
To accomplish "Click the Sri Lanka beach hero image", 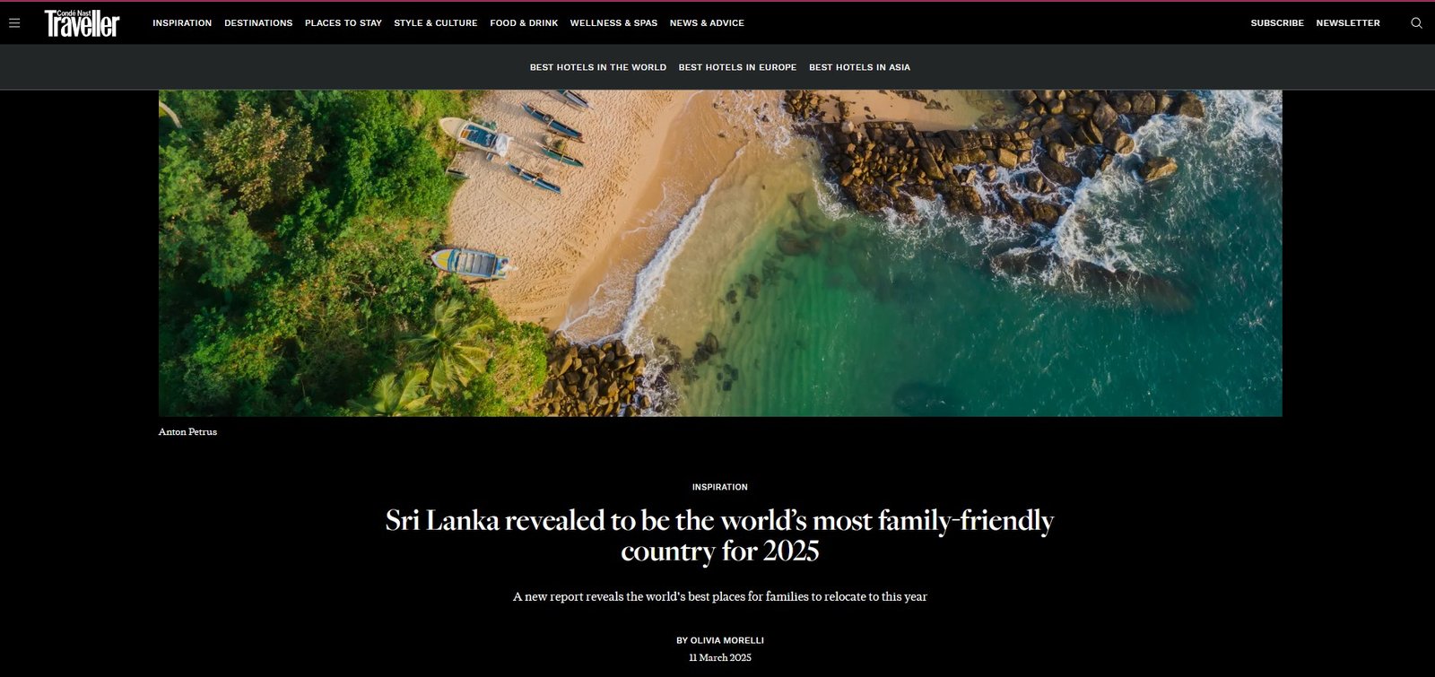I will 720,253.
